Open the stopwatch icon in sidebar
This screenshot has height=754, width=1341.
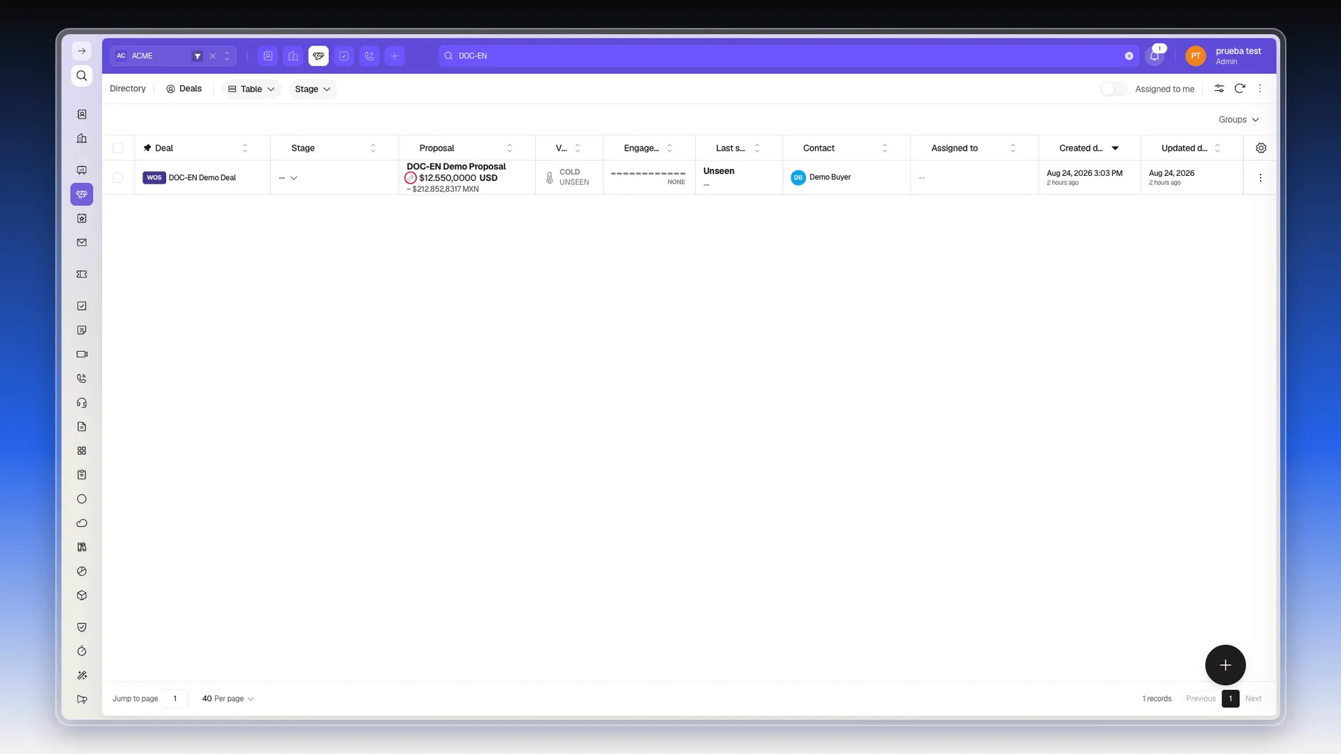82,651
